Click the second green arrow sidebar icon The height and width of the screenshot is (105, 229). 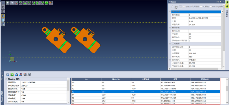[x=227, y=6]
